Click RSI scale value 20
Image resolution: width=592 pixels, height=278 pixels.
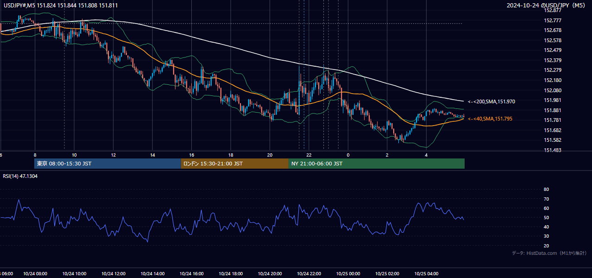pos(546,246)
